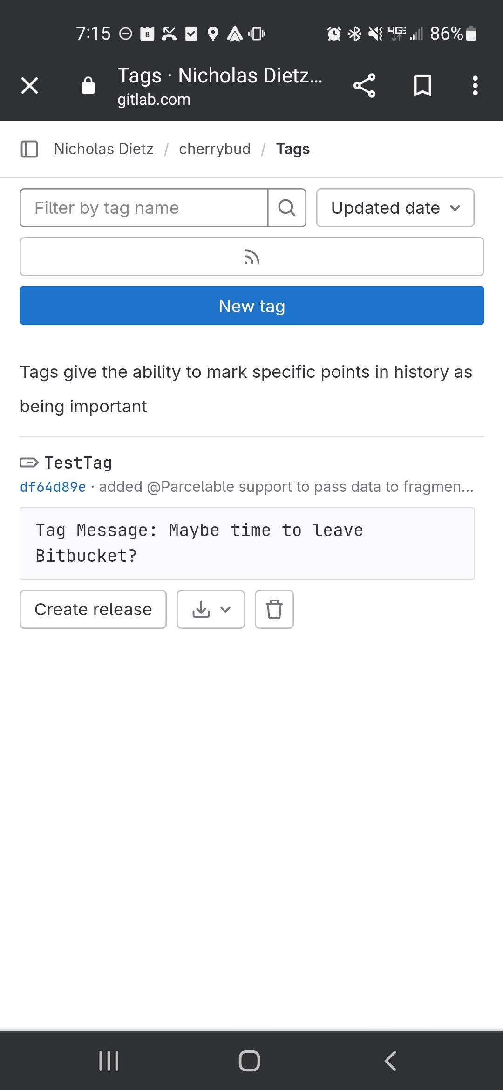
Task: Open the cherrybud breadcrumb link
Action: tap(215, 149)
